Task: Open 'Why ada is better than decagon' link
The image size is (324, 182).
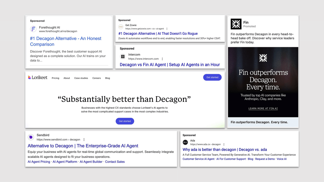Action: point(225,149)
